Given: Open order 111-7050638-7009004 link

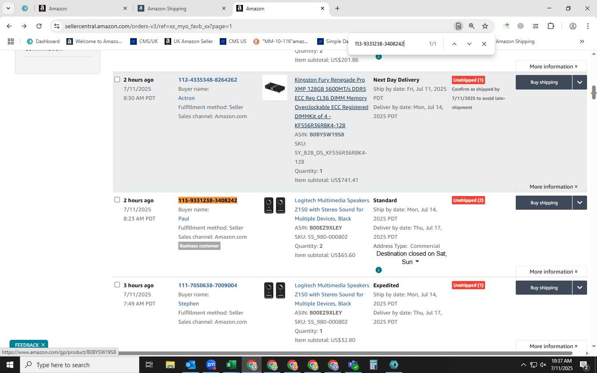Looking at the screenshot, I should (208, 286).
